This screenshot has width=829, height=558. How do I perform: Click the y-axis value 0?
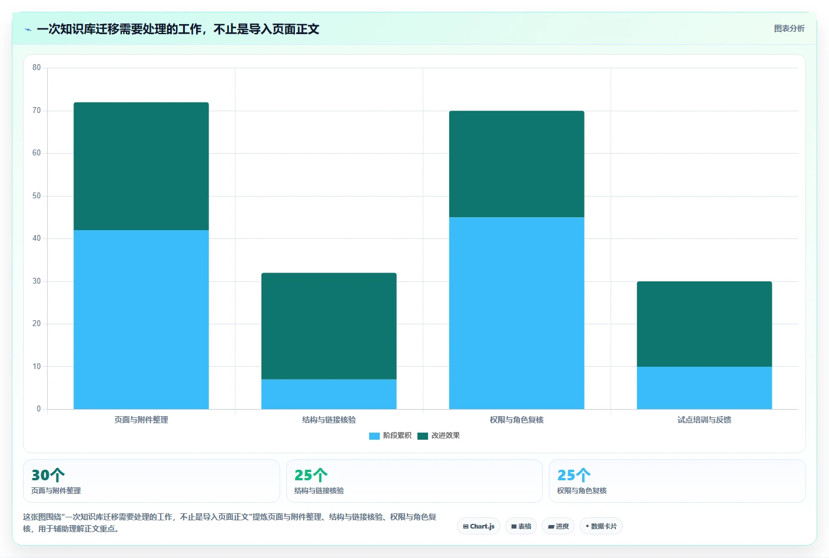point(39,409)
